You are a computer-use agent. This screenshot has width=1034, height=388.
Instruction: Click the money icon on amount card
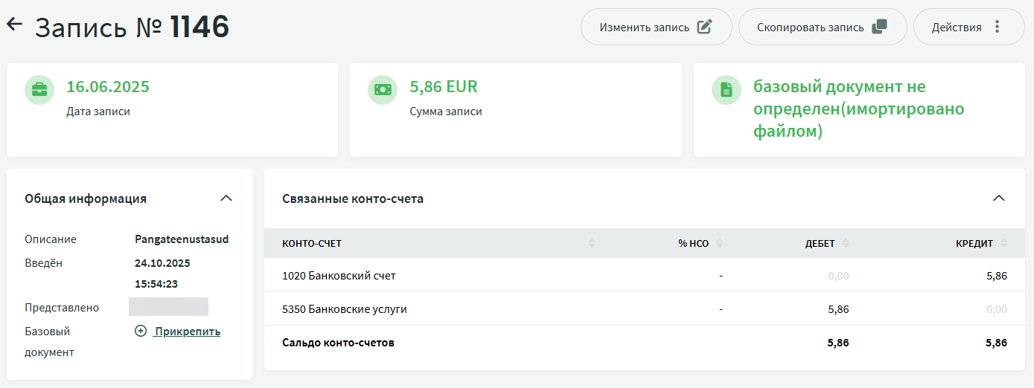(383, 90)
